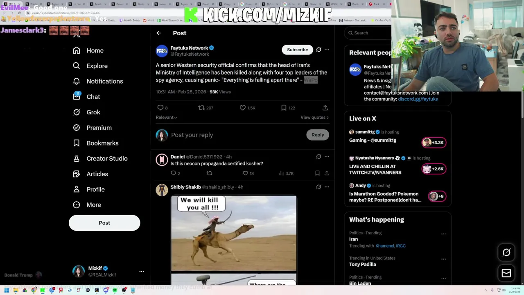This screenshot has height=295, width=524.
Task: Click the Bookmarks bookmark icon in the sidebar
Action: tap(77, 143)
